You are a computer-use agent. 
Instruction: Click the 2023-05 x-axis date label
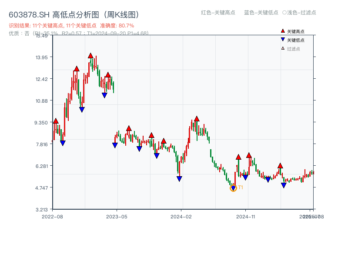coord(117,216)
